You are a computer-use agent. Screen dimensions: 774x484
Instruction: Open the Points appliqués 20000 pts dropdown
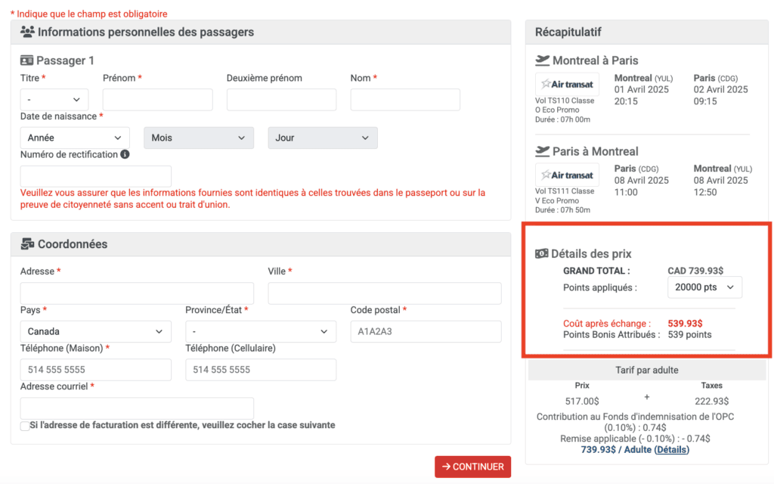click(x=704, y=287)
